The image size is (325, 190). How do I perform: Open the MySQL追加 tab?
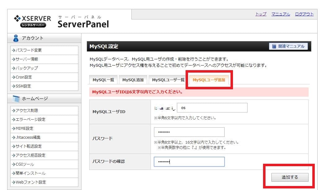click(x=133, y=80)
